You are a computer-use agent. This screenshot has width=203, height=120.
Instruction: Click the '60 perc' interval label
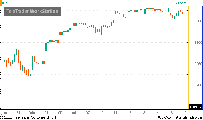pos(181,3)
